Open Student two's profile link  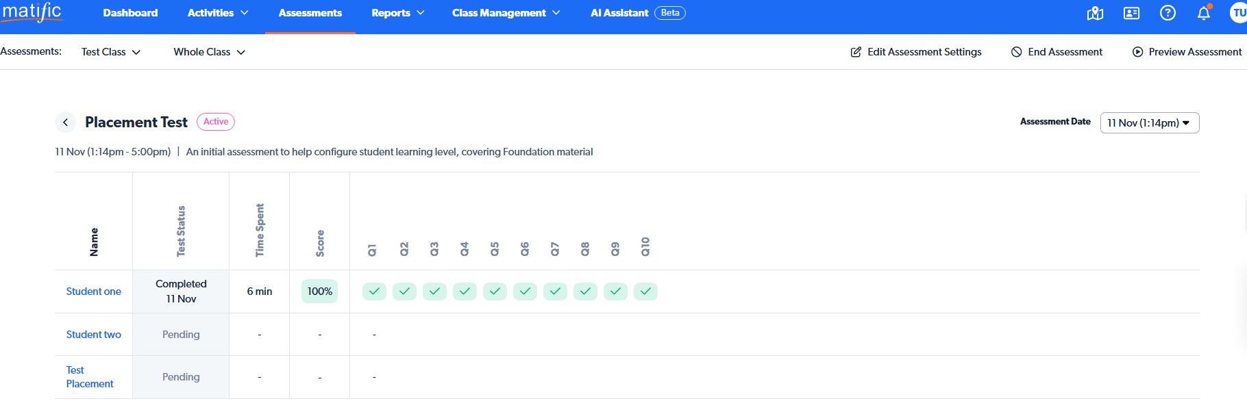point(94,335)
